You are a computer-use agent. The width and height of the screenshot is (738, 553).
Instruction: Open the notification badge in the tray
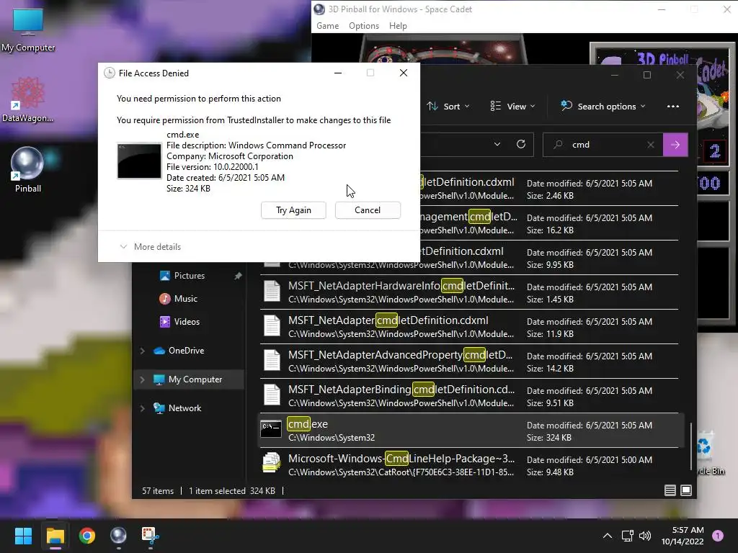tap(718, 536)
